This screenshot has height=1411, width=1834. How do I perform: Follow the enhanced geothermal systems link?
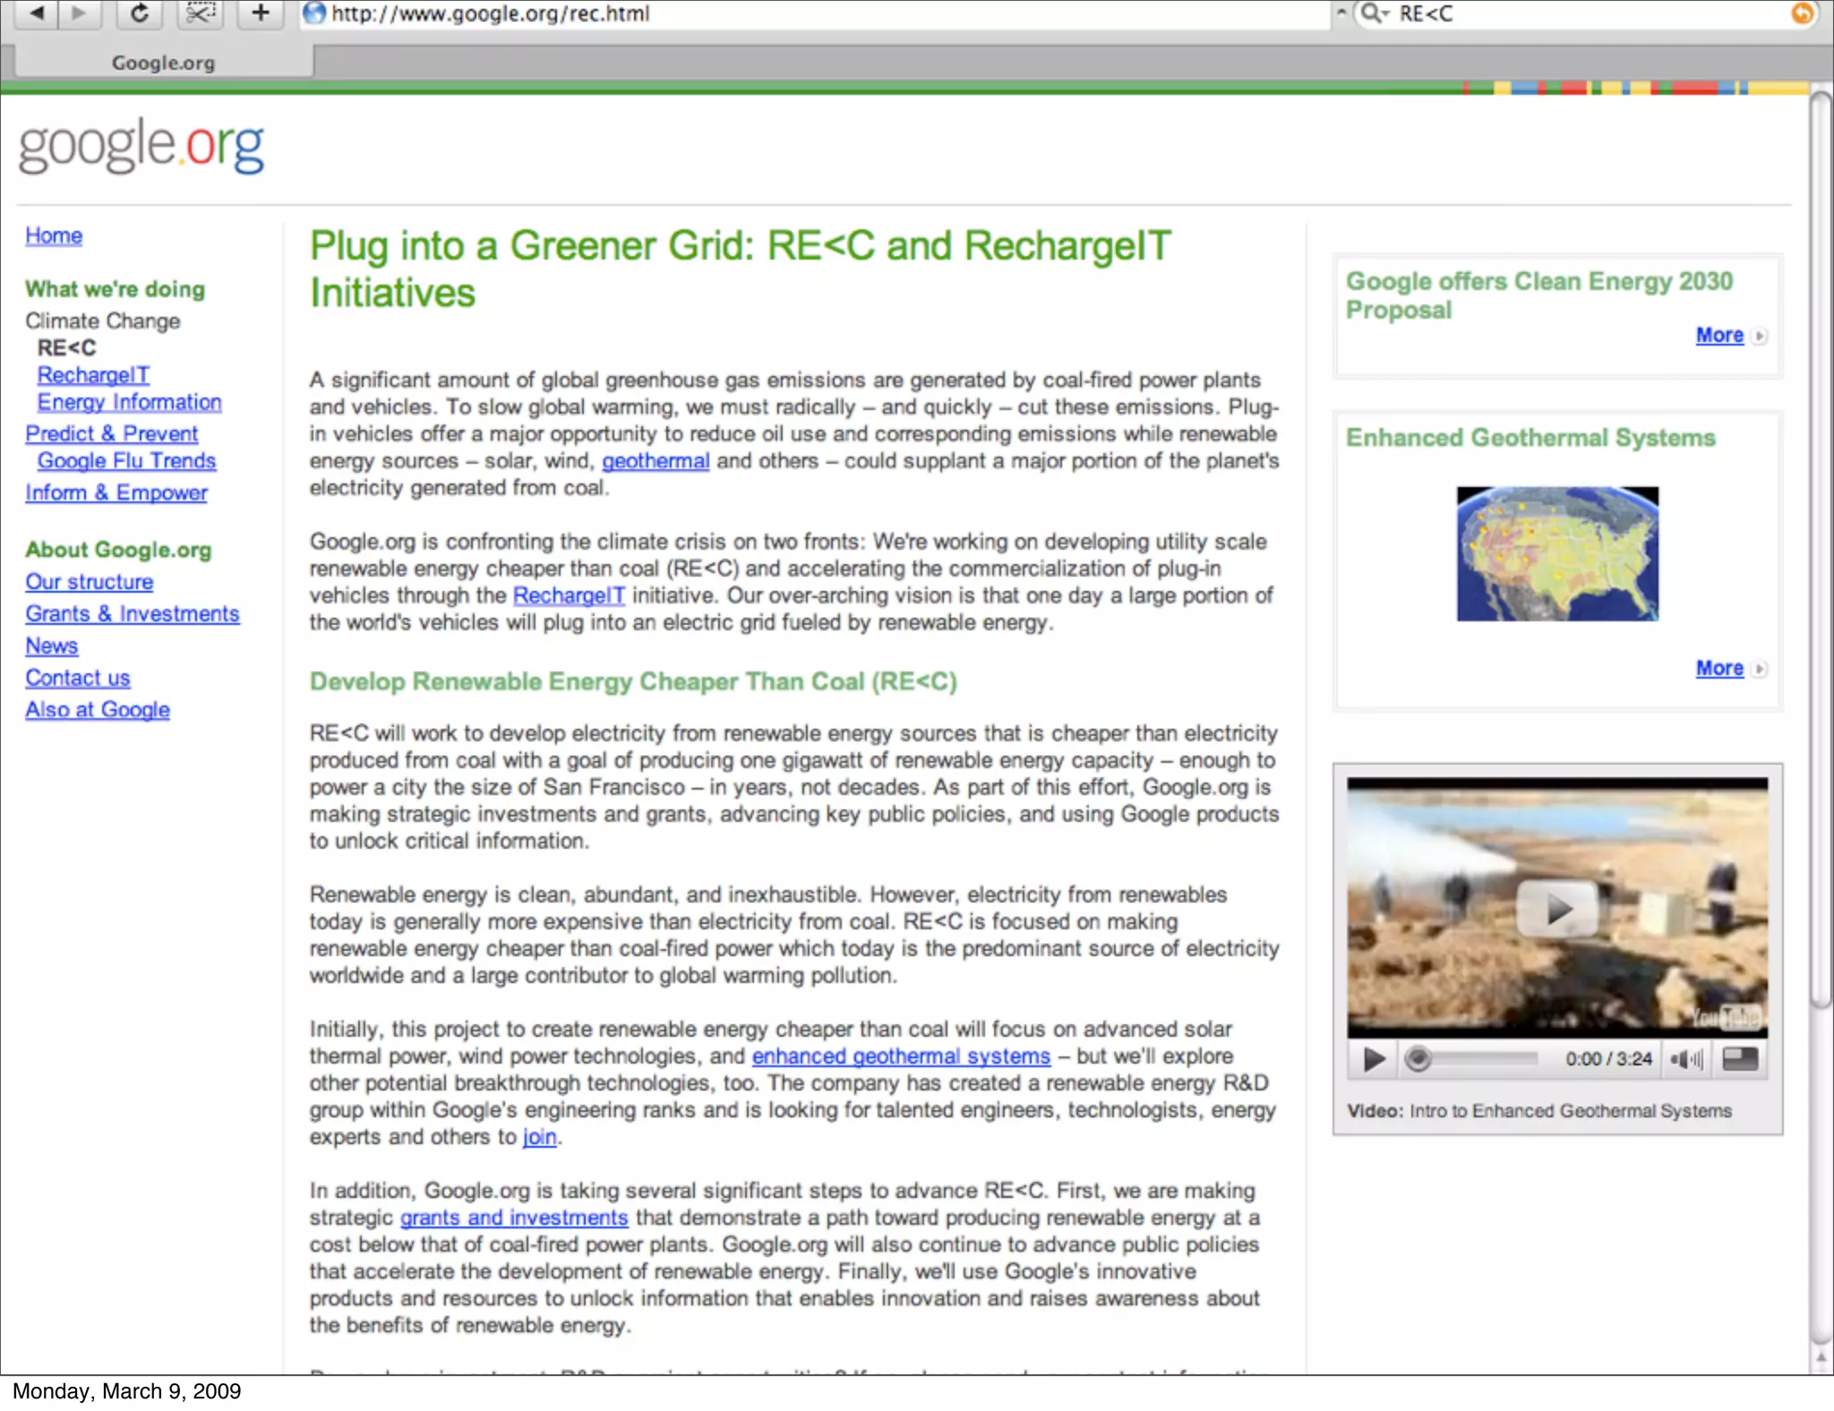901,1056
